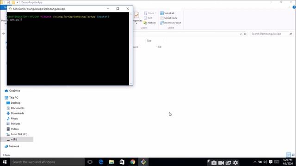The image size is (296, 166).
Task: Maximize the Git Bash window
Action: click(118, 9)
